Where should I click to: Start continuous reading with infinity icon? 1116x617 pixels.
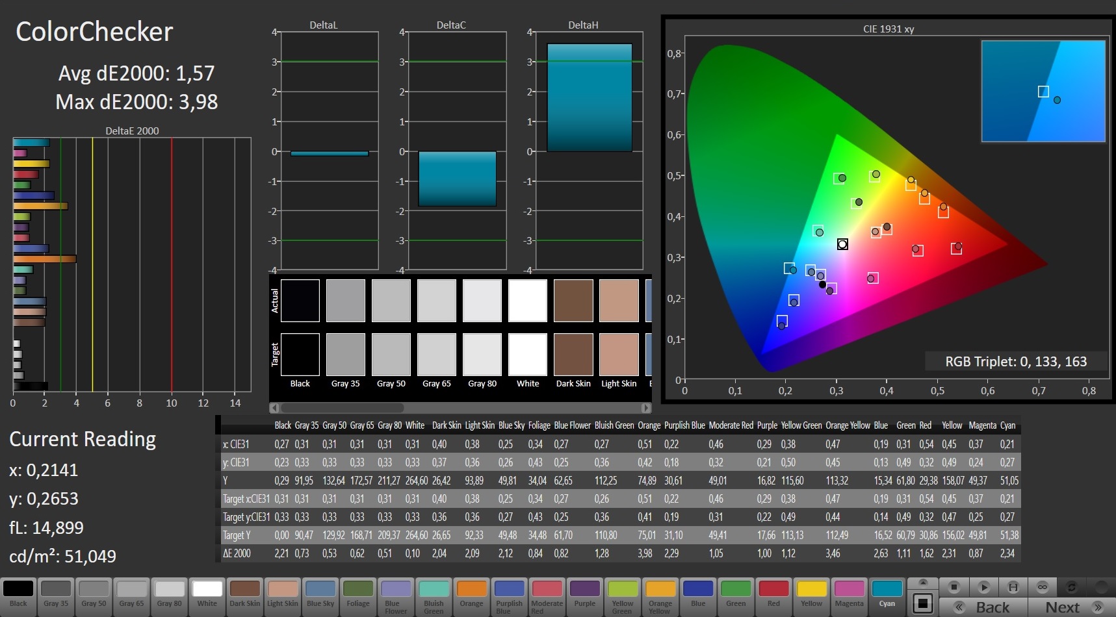click(x=1042, y=587)
